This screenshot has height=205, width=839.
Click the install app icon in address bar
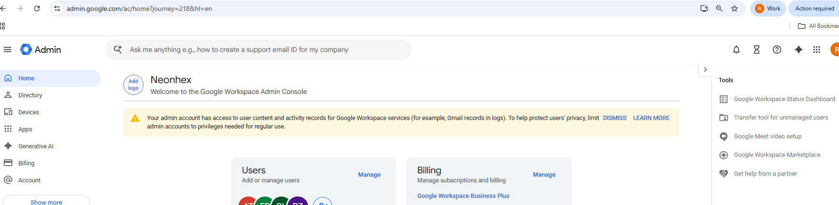[x=704, y=9]
